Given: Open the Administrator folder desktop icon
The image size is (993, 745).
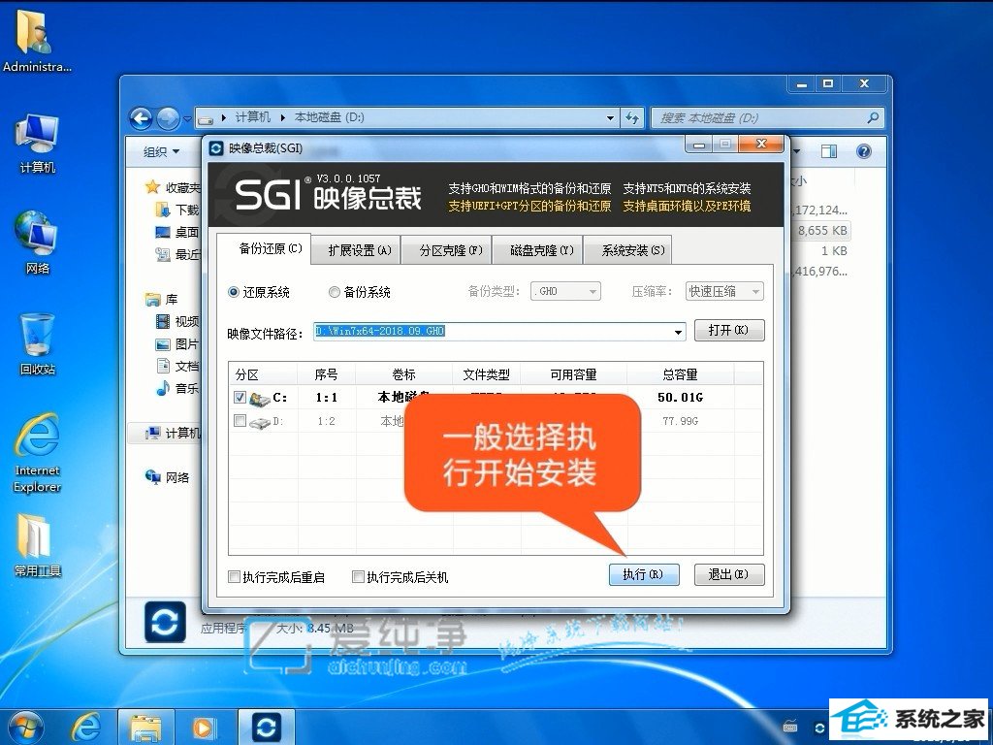Looking at the screenshot, I should 36,41.
